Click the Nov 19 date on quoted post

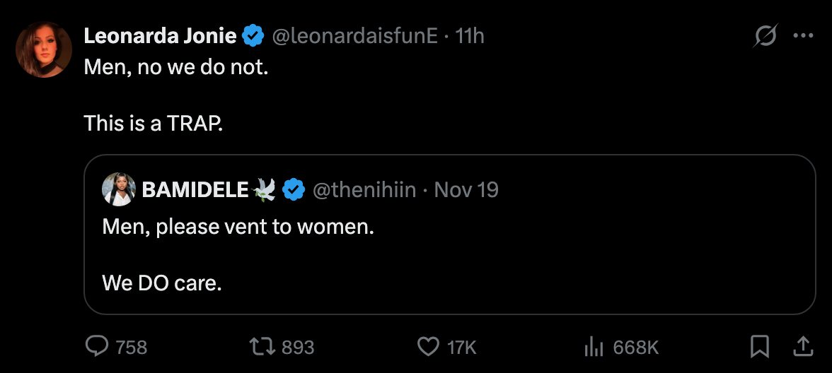466,190
